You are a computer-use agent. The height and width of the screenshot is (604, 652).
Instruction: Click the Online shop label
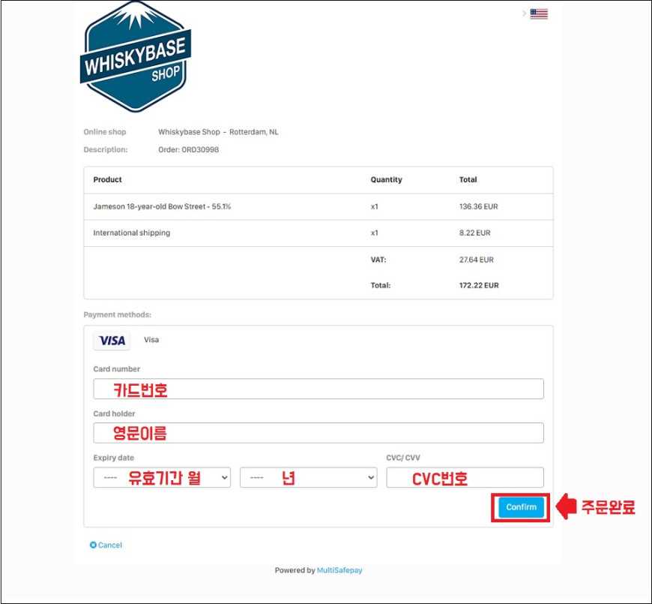[x=105, y=132]
